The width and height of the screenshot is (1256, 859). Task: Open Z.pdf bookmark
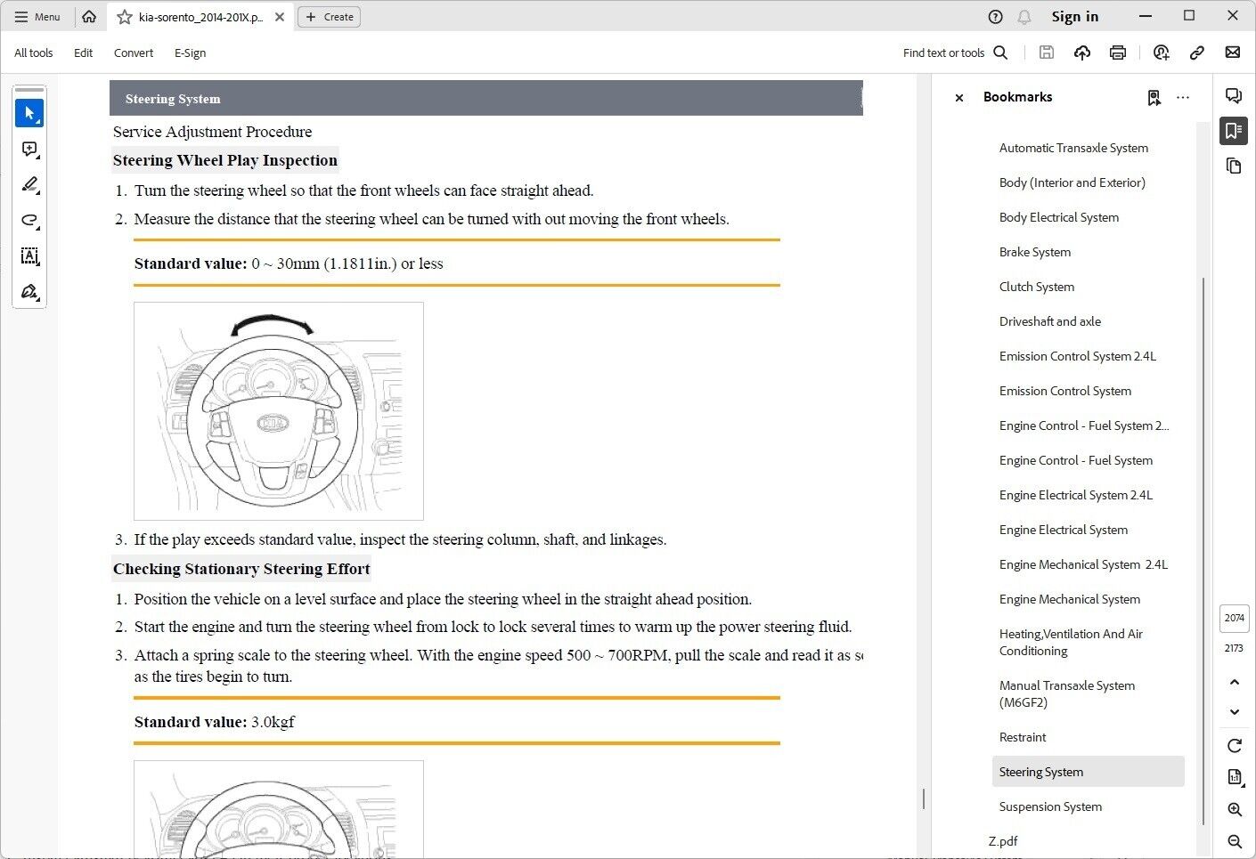click(x=1003, y=841)
